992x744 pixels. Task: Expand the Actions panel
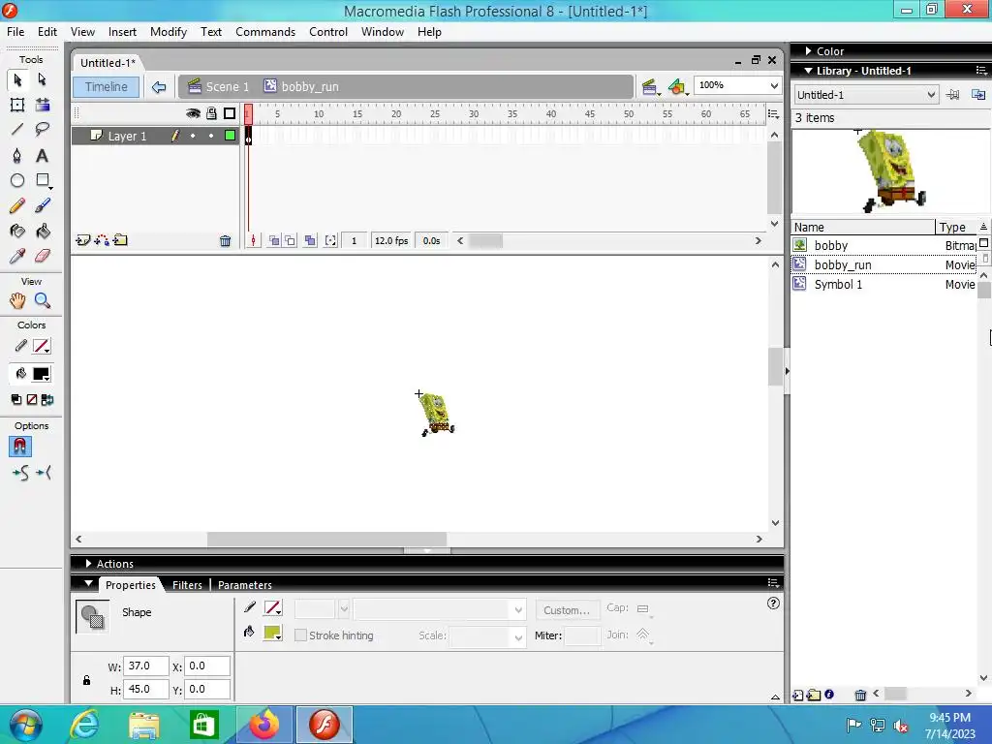pos(88,564)
